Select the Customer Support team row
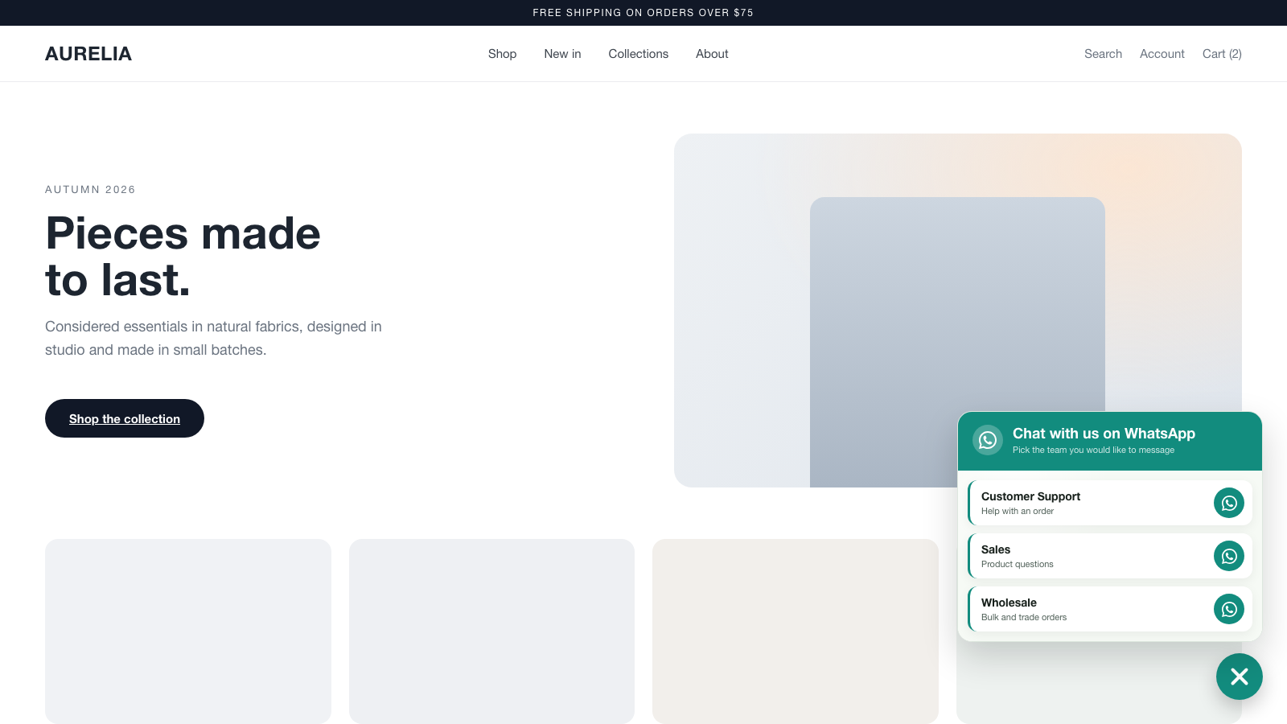 coord(1110,503)
